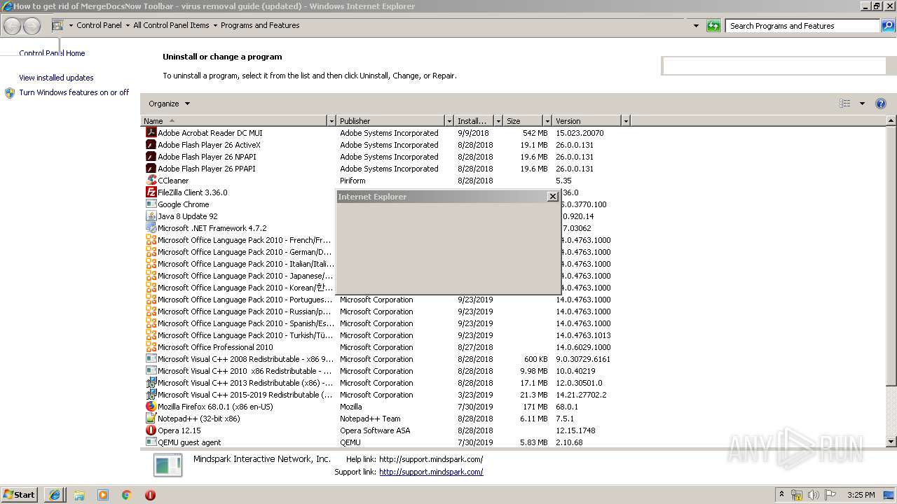Select the Adobe Flash Player 26 PPAPI icon
Viewport: 897px width, 504px height.
pos(151,168)
